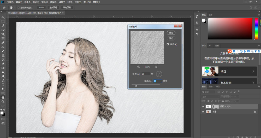Open the Color panel flyout menu
Screen dimensions: 261x138
point(259,15)
